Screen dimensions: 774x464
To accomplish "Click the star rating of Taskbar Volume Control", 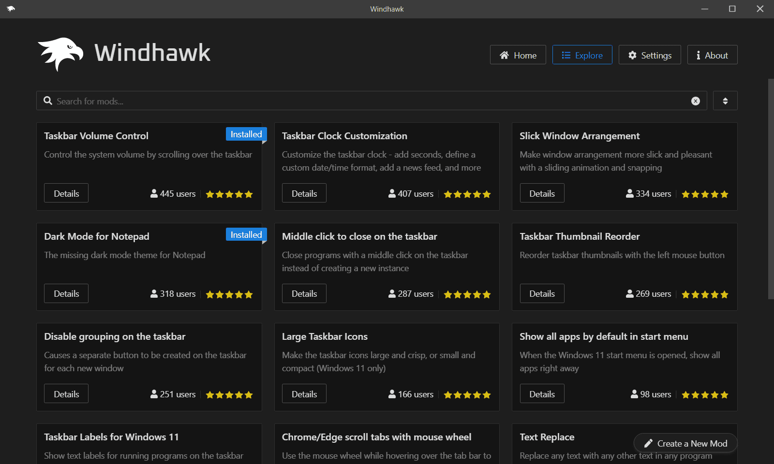I will pos(229,194).
